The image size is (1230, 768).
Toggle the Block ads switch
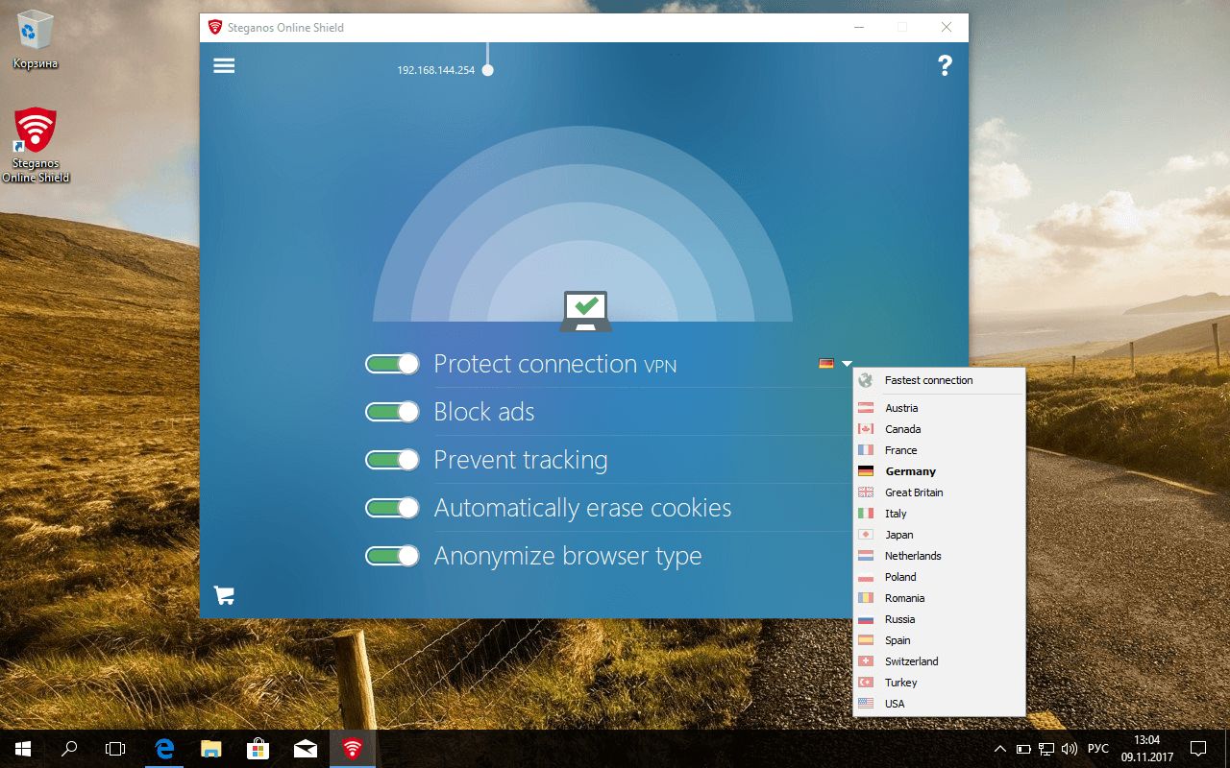click(392, 412)
